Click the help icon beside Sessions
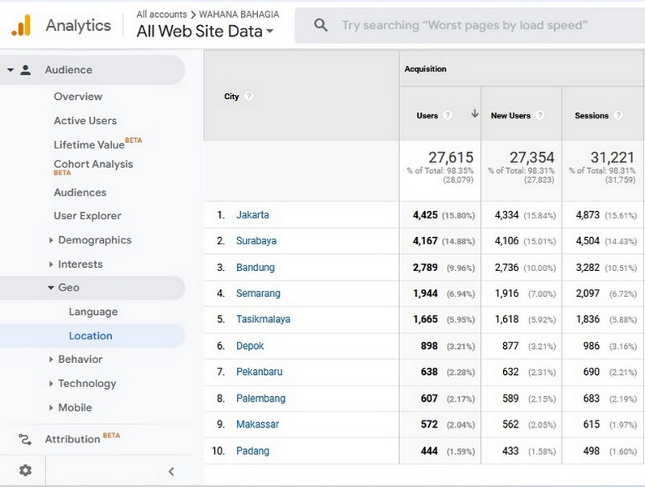 pyautogui.click(x=618, y=116)
